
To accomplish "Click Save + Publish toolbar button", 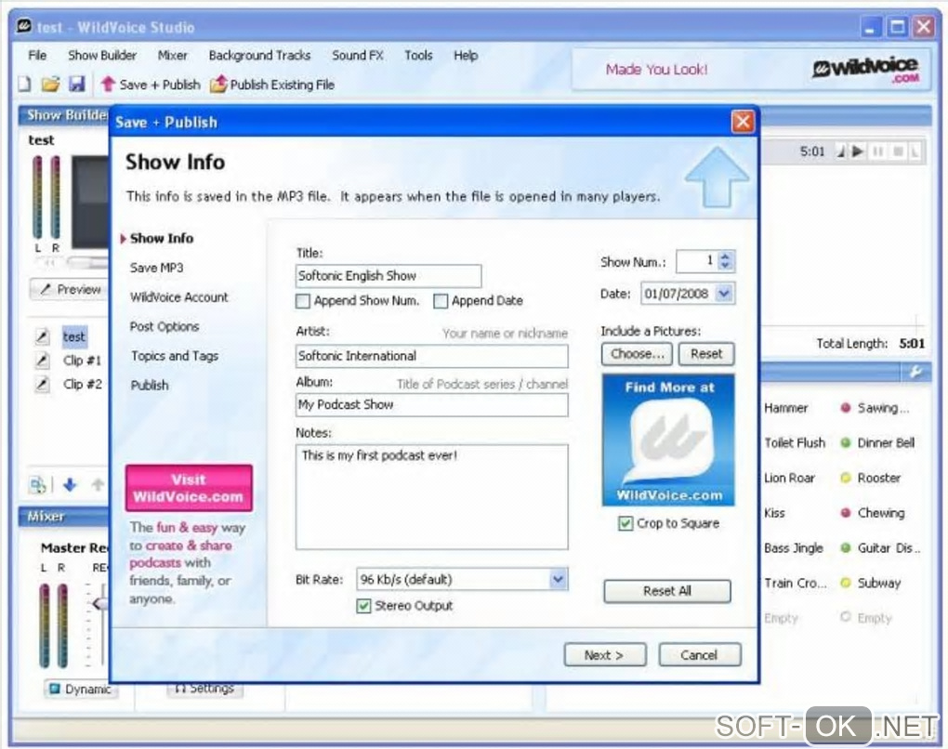I will pos(151,85).
